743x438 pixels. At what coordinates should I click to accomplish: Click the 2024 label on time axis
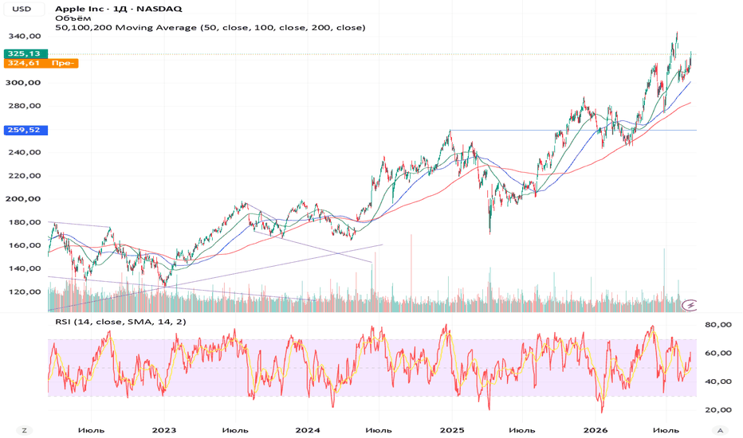tap(308, 430)
